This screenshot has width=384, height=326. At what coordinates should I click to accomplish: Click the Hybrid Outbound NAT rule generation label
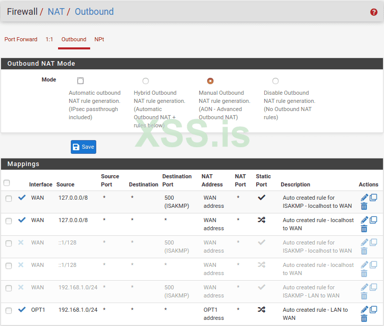coord(159,109)
